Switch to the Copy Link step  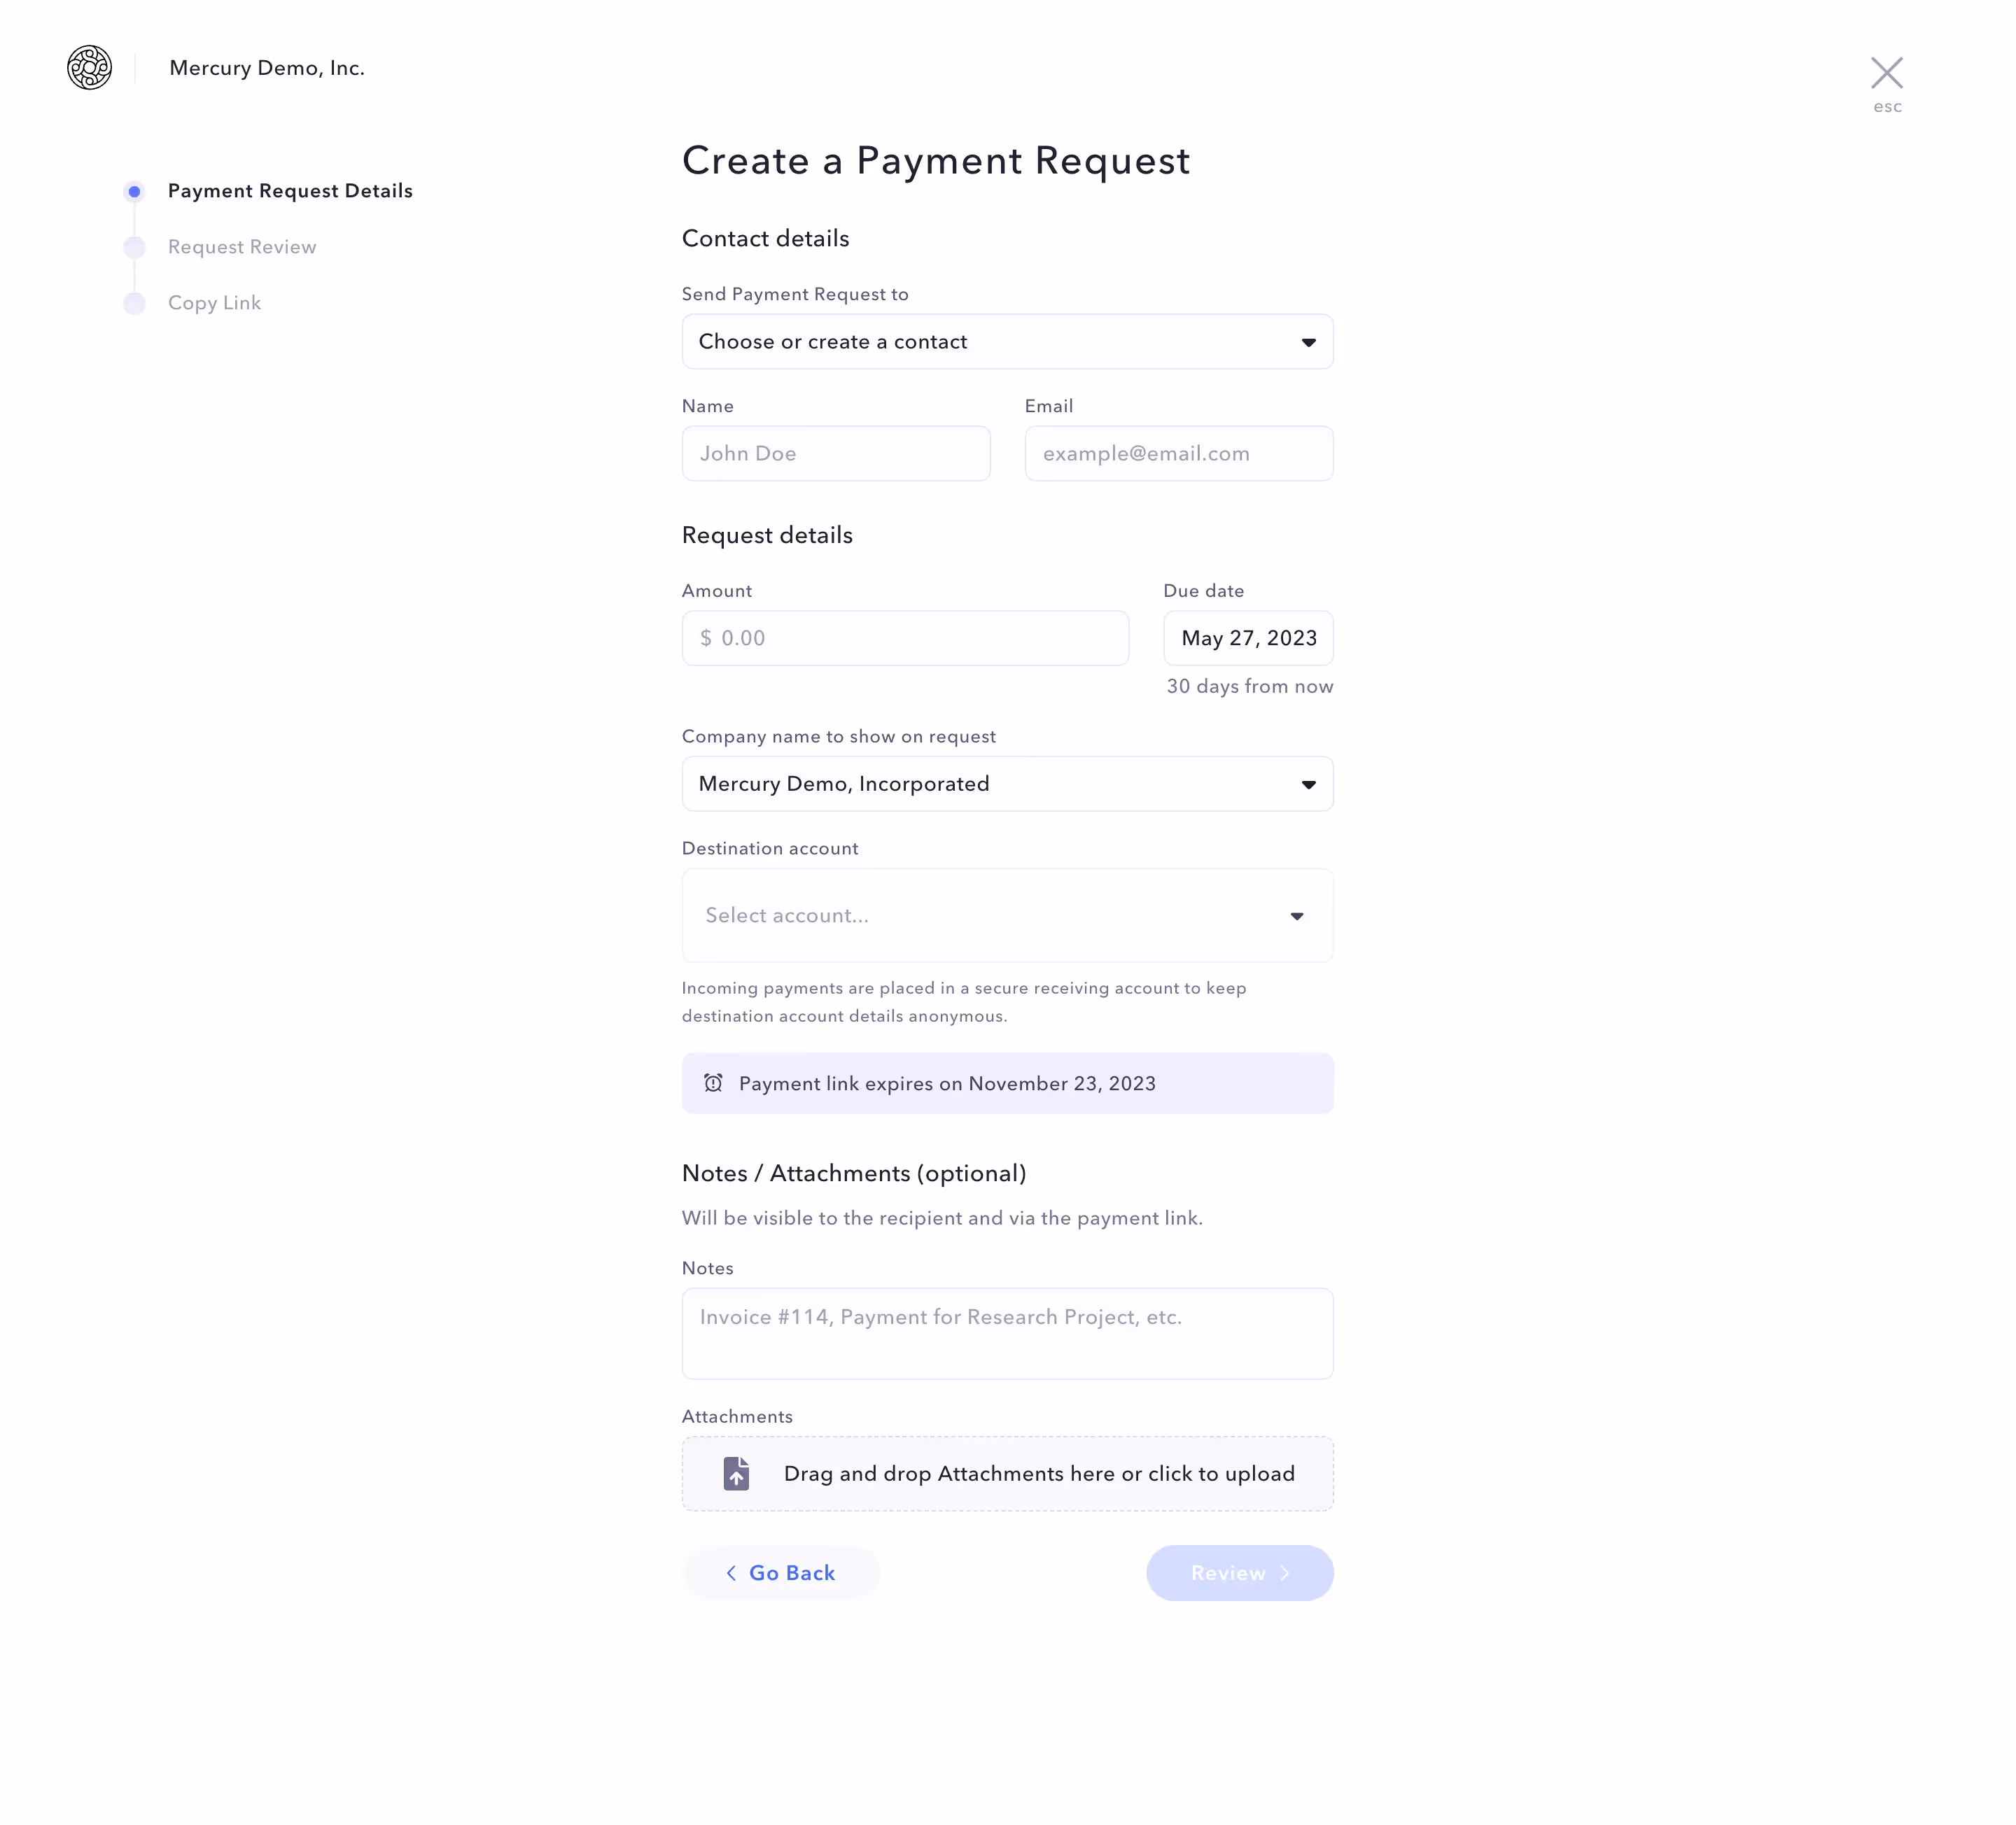(214, 303)
